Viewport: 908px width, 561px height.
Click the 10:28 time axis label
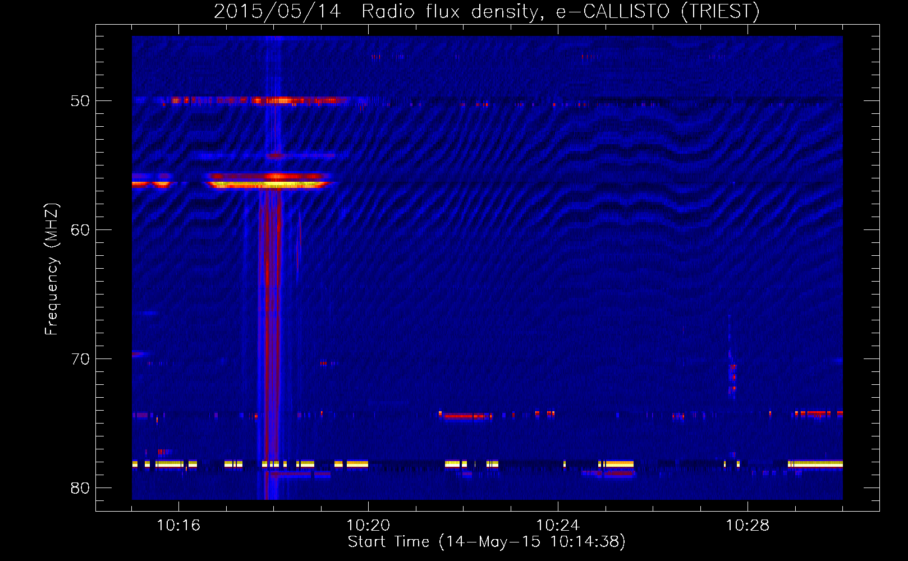tap(748, 525)
